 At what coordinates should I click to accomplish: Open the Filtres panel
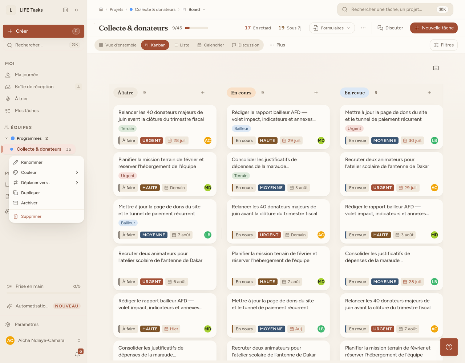(444, 45)
